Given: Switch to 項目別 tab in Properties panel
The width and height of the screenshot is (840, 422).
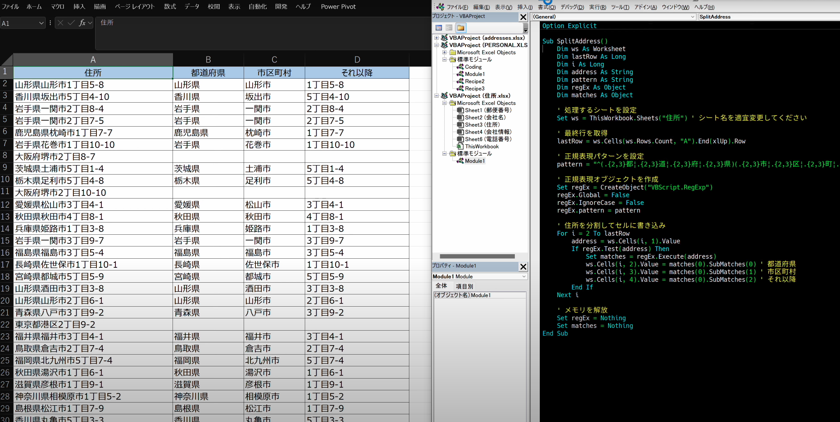Looking at the screenshot, I should (x=464, y=286).
